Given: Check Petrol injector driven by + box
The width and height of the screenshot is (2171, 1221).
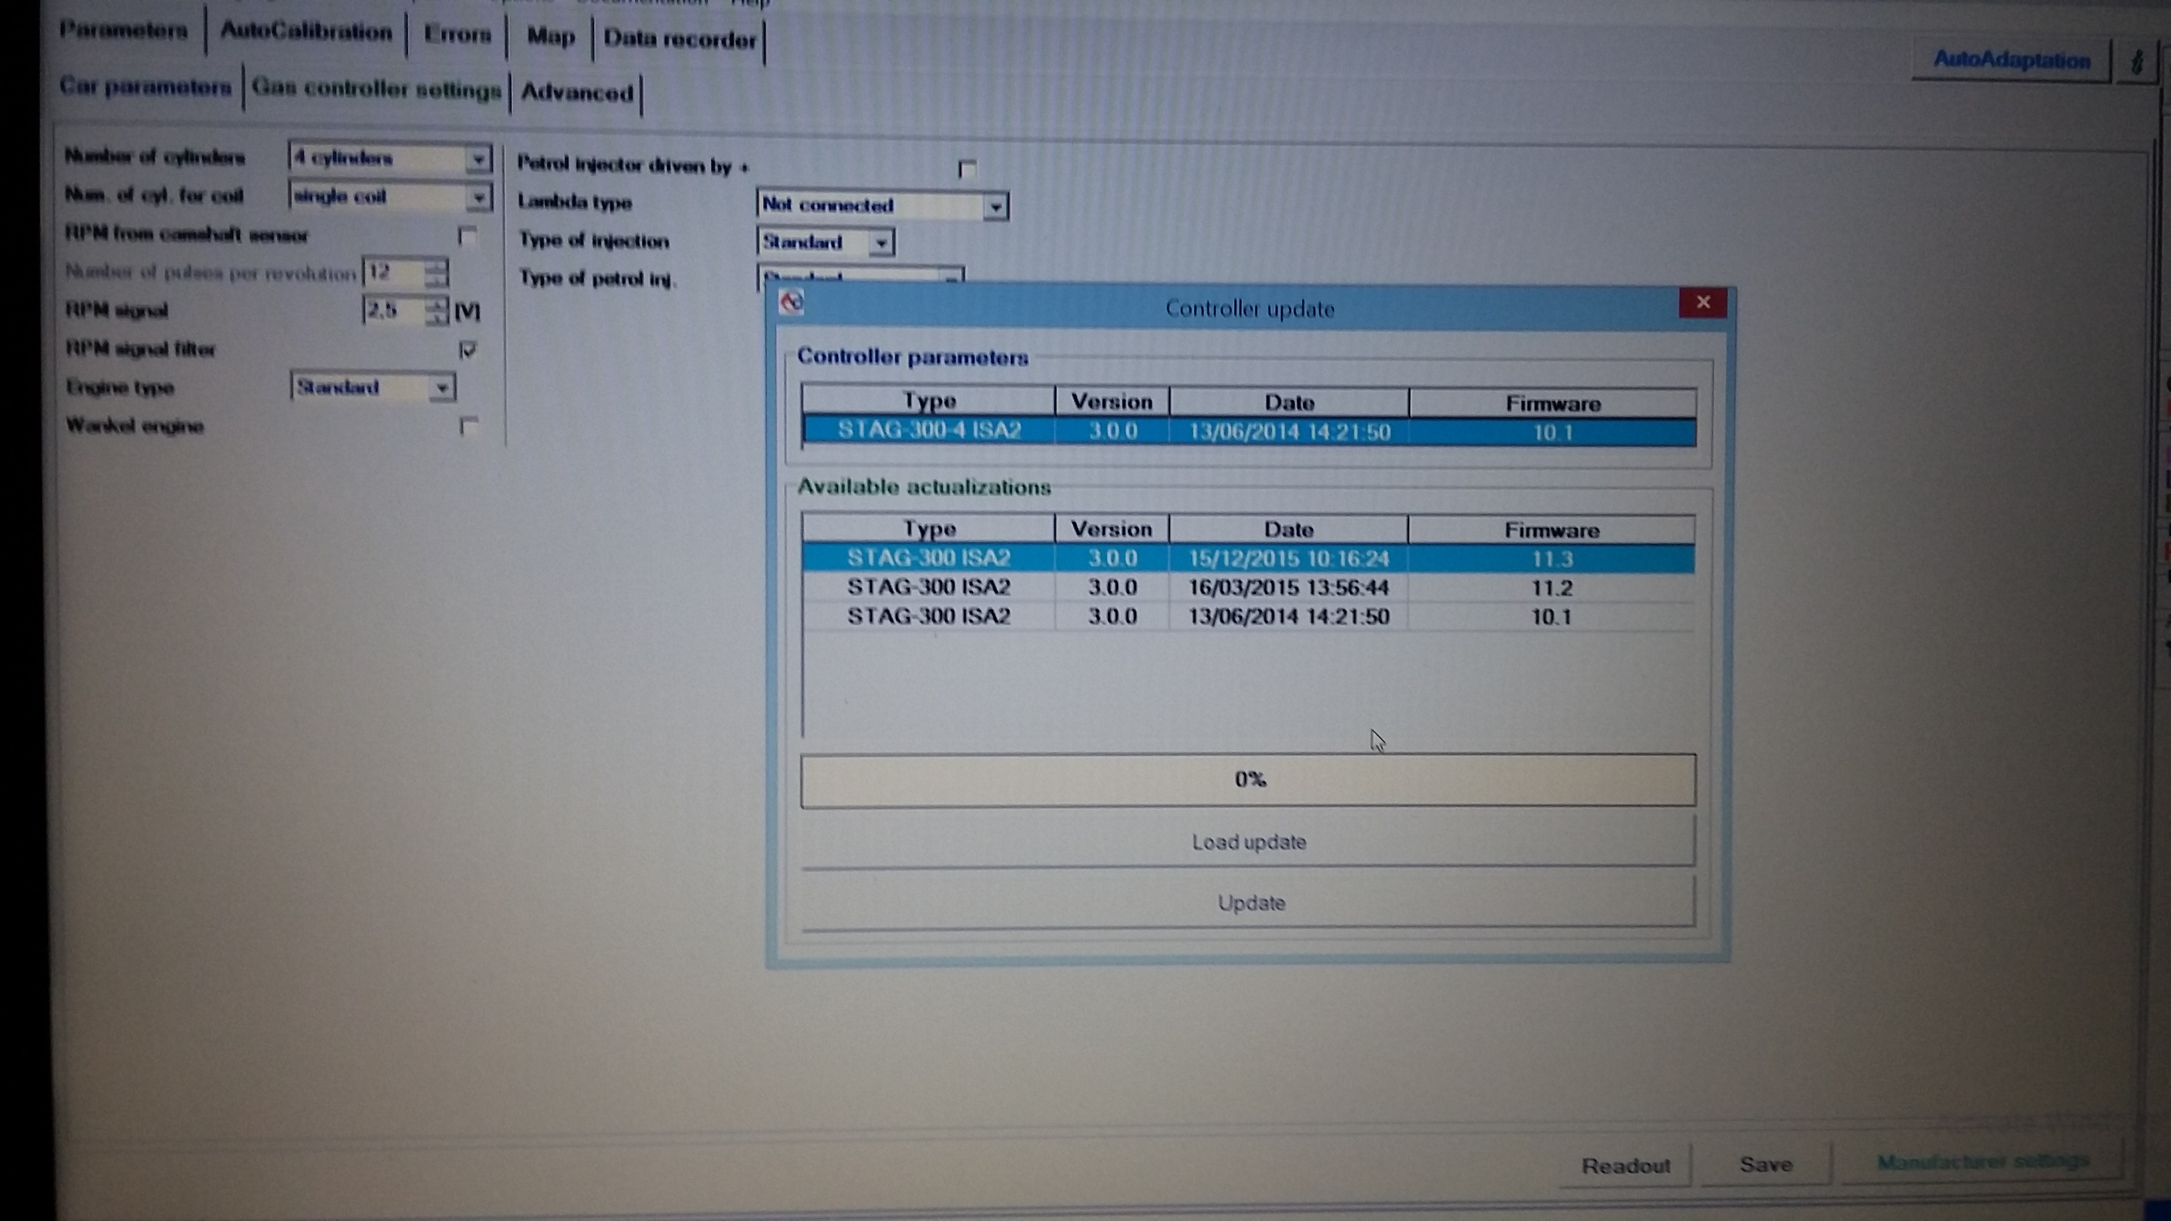Looking at the screenshot, I should click(x=968, y=170).
